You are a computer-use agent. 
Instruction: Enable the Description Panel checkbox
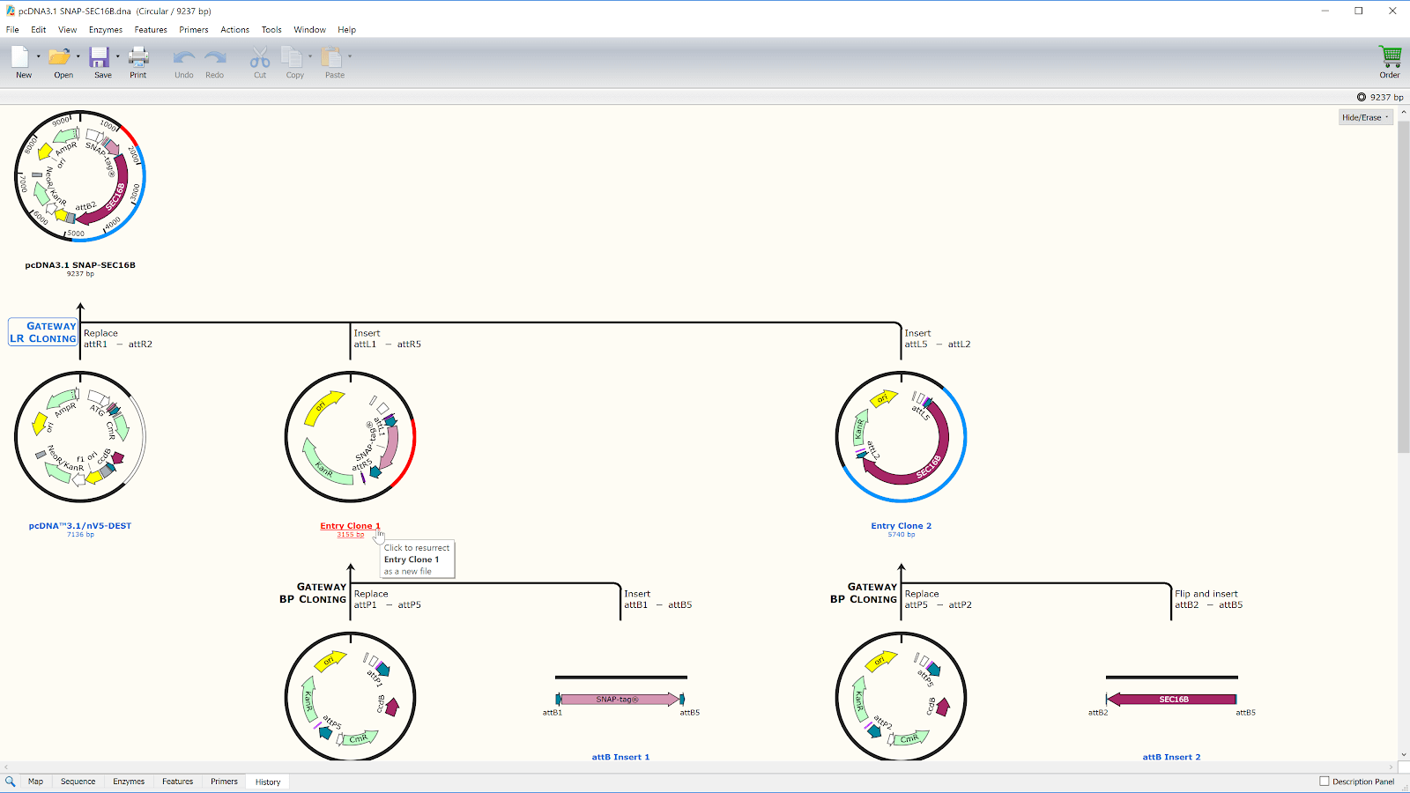[x=1325, y=781]
